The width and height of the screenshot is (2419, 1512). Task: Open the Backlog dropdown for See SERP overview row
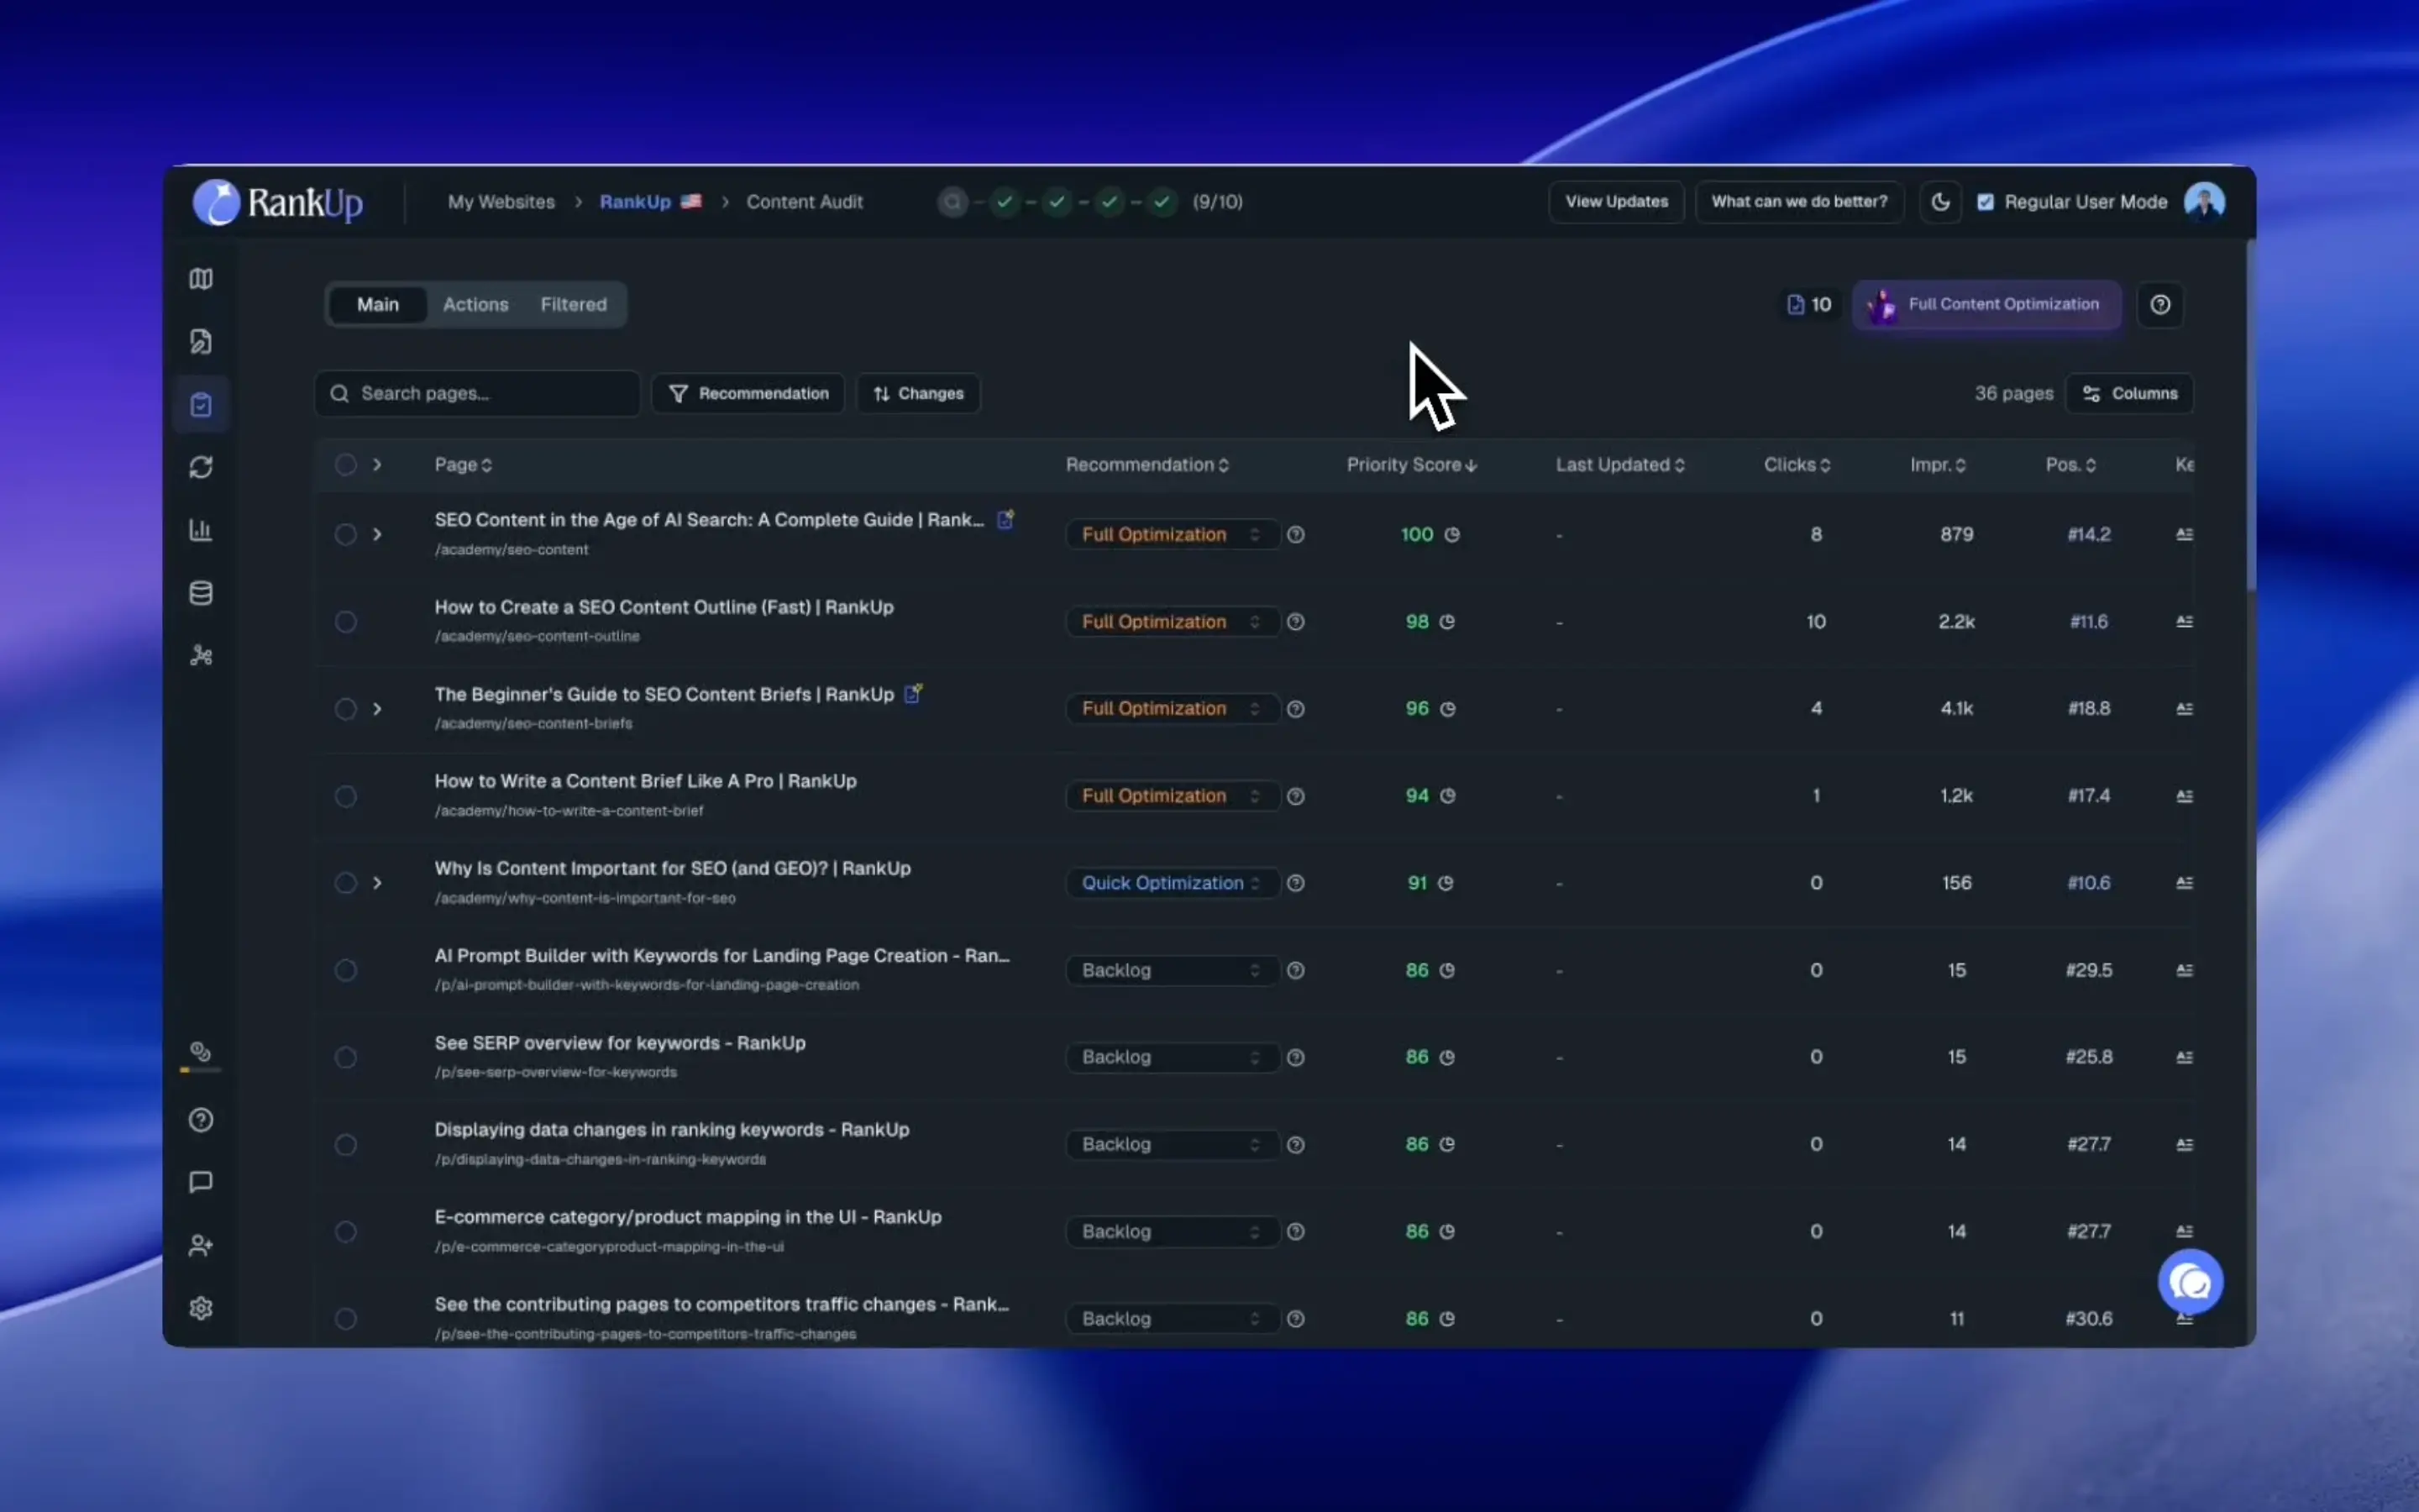click(x=1171, y=1057)
